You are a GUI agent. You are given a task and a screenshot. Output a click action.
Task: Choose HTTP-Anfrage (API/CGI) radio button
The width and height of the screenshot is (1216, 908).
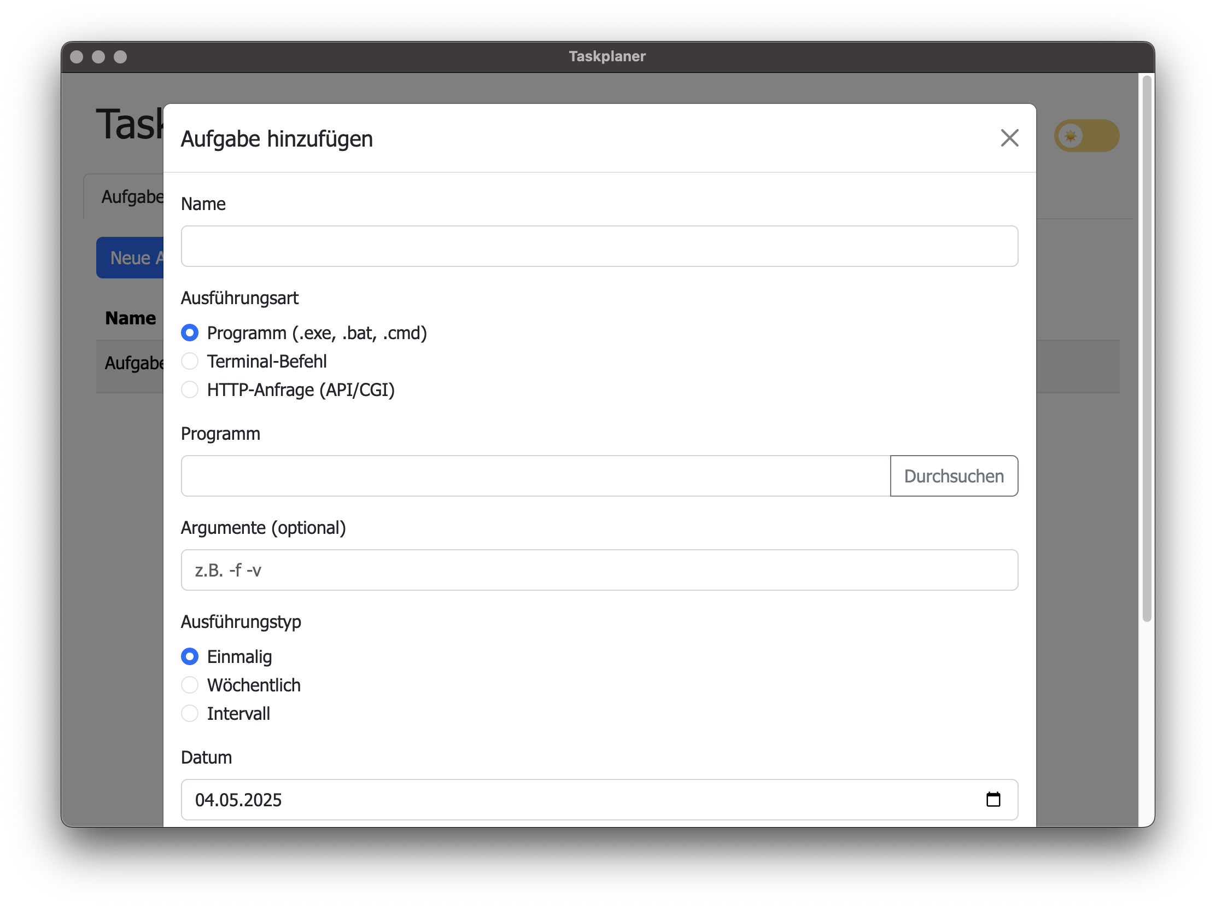pos(190,389)
